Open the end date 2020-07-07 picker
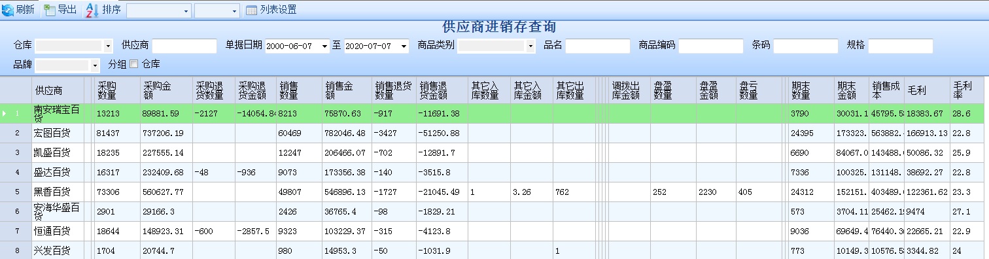The height and width of the screenshot is (259, 989). click(404, 46)
